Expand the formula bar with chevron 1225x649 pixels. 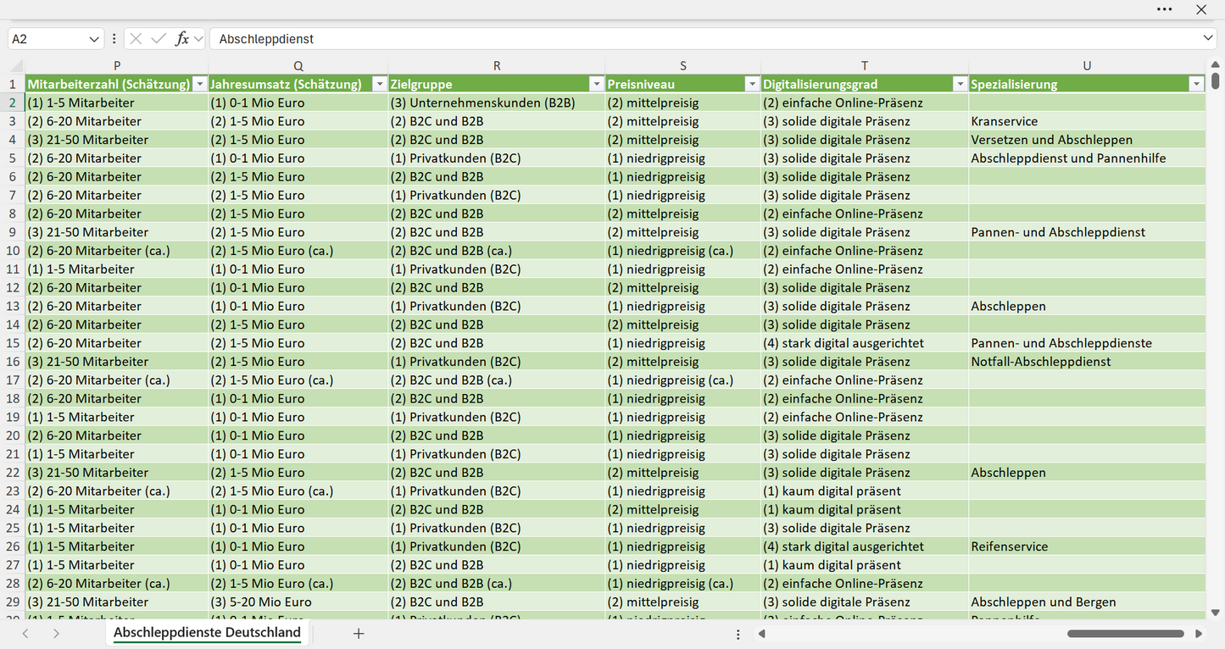click(1208, 39)
